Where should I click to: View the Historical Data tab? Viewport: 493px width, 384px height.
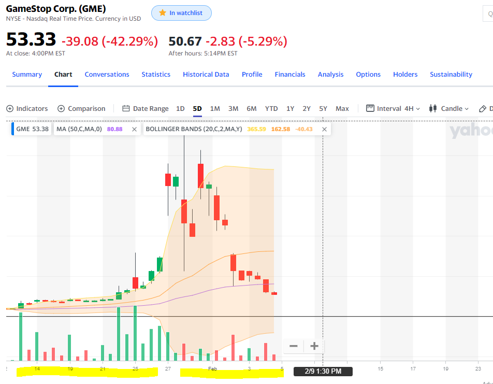pyautogui.click(x=206, y=74)
